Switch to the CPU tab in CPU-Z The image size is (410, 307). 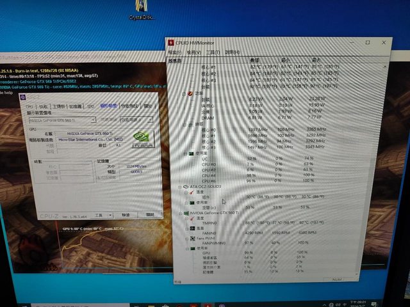click(x=29, y=107)
